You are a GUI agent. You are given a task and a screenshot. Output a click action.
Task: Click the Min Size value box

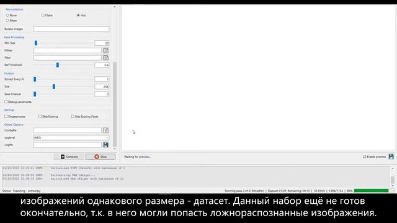point(102,43)
